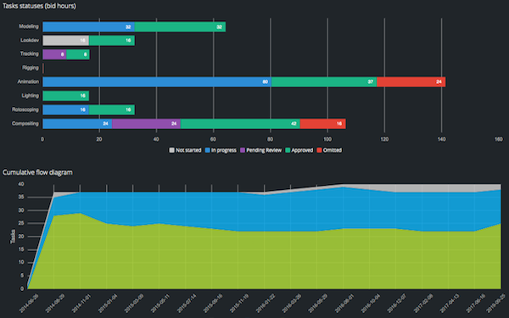Click the Compositing Pending Review purple bar

(x=146, y=124)
